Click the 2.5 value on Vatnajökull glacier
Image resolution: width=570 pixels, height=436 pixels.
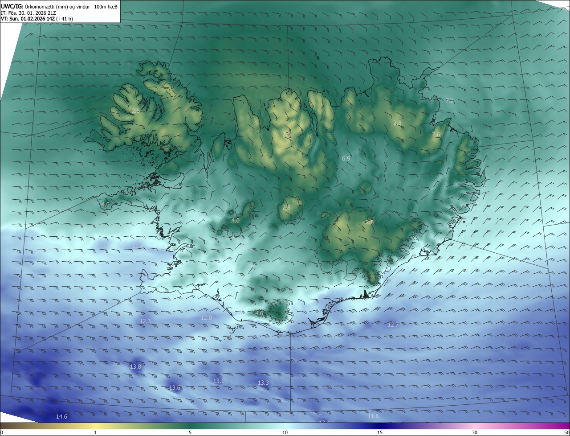tap(370, 222)
